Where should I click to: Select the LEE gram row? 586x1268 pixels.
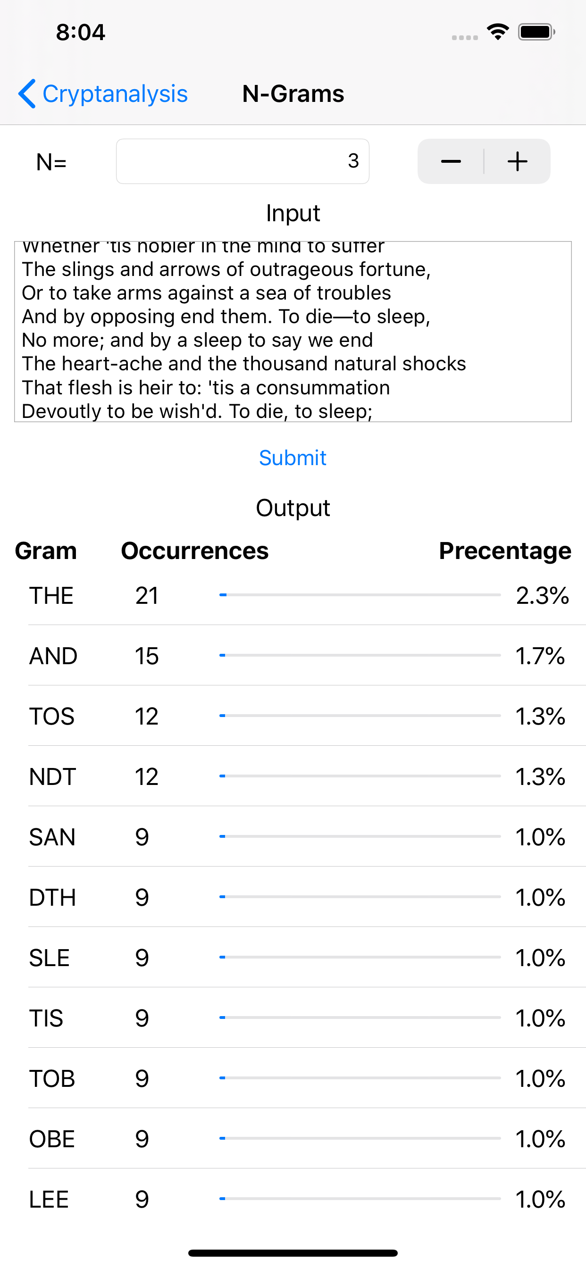pos(306,1199)
